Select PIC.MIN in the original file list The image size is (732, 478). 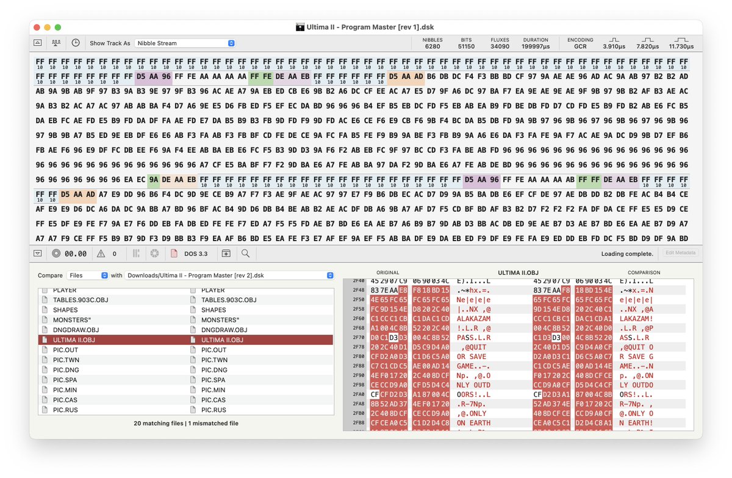(x=65, y=390)
